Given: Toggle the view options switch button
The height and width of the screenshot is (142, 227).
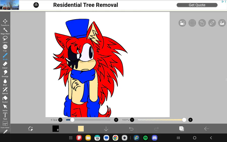Looking at the screenshot, I should click(x=182, y=23).
